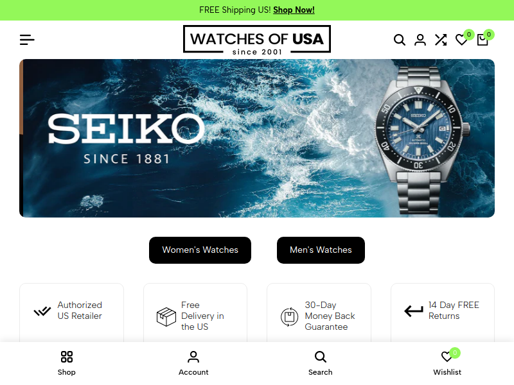Open the account user icon in header
The width and height of the screenshot is (514, 385).
(420, 40)
